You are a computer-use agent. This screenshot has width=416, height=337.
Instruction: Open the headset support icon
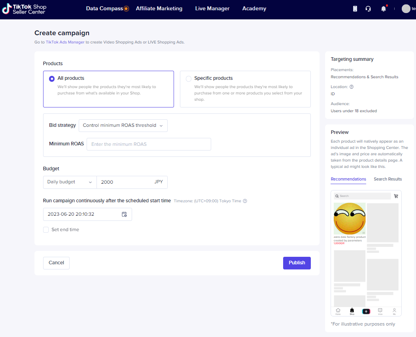368,9
